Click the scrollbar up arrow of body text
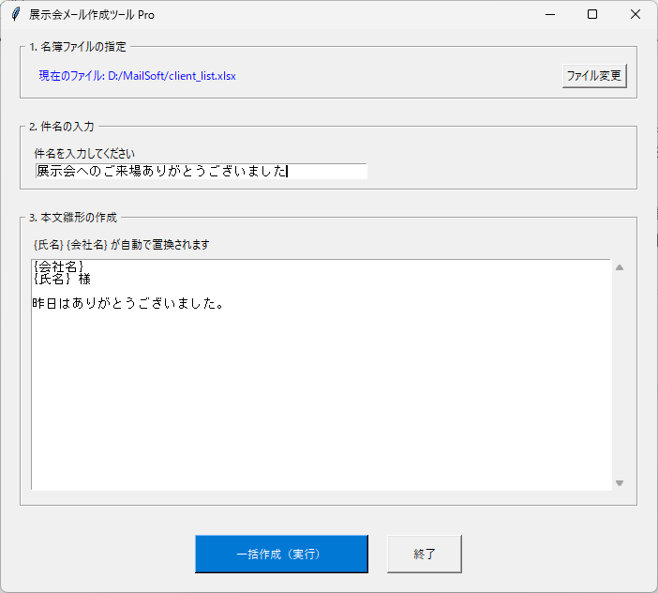Image resolution: width=658 pixels, height=593 pixels. click(x=619, y=267)
